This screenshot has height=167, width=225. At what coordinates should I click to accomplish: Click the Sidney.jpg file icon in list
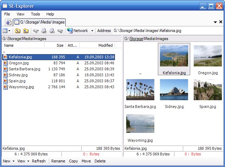tap(6, 75)
